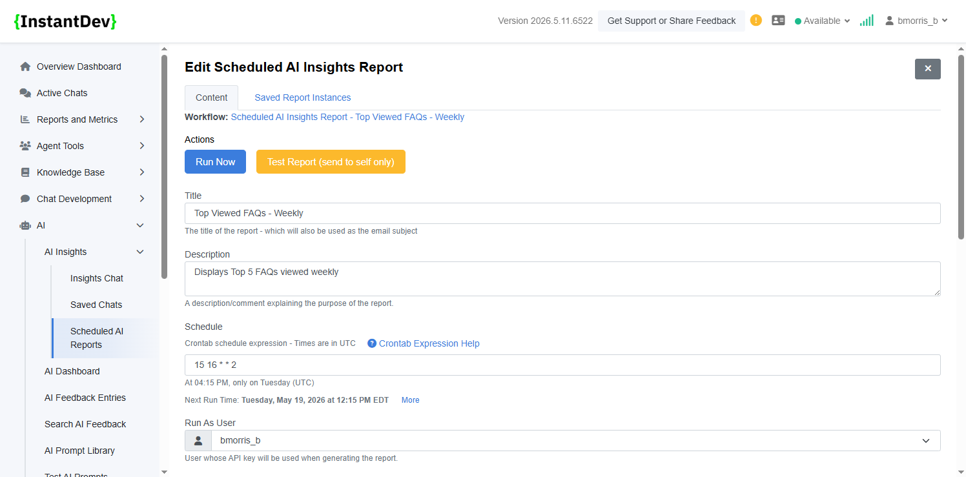Close the Edit Scheduled AI Insights Report panel
Screen dimensions: 966x477
pyautogui.click(x=928, y=69)
